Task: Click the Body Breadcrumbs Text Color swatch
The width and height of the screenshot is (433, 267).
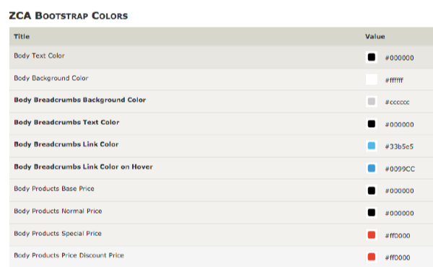Action: (372, 123)
